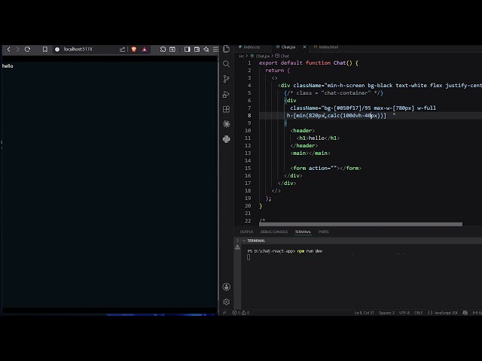Select the TERMINAL panel tab
The width and height of the screenshot is (482, 361).
tap(303, 232)
